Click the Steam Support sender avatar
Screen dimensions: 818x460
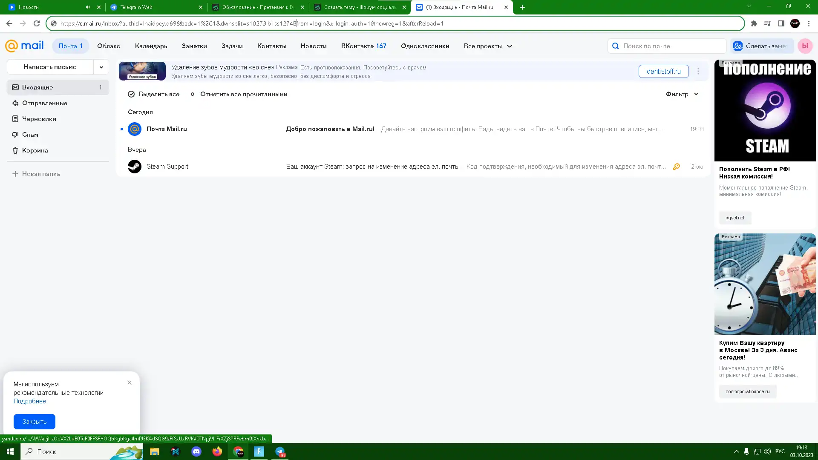[135, 167]
